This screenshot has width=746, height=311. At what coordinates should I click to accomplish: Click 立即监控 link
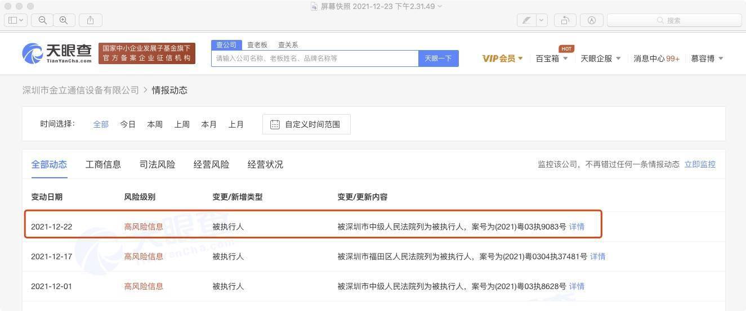pyautogui.click(x=700, y=164)
